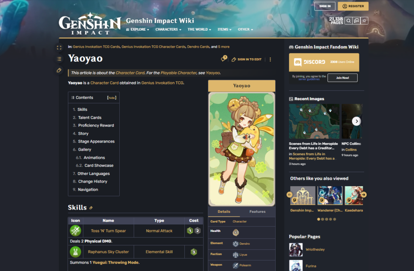Screen dimensions: 414x271
Task: Open Genshin Imp... recommended page thumbnail
Action: click(302, 195)
